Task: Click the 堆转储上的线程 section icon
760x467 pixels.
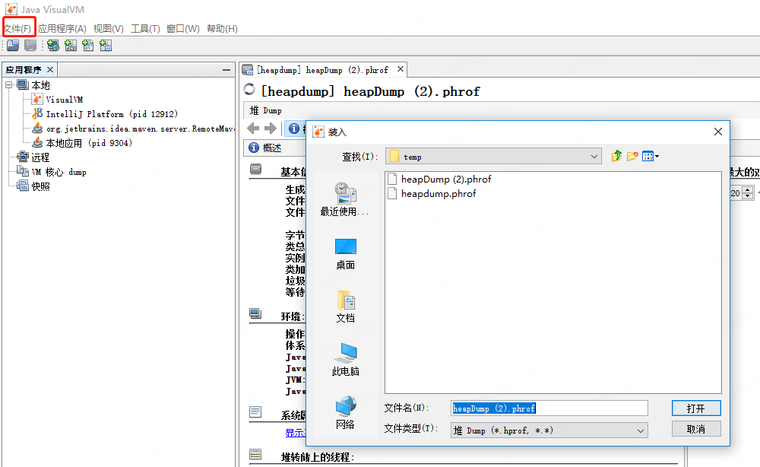Action: [x=255, y=454]
